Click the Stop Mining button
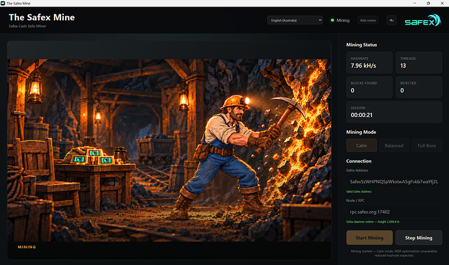This screenshot has height=265, width=449. pyautogui.click(x=418, y=238)
